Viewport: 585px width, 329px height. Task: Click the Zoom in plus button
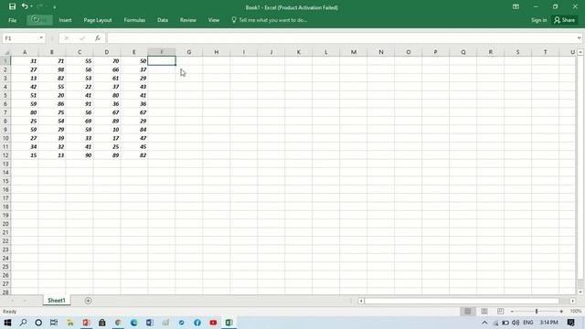561,311
